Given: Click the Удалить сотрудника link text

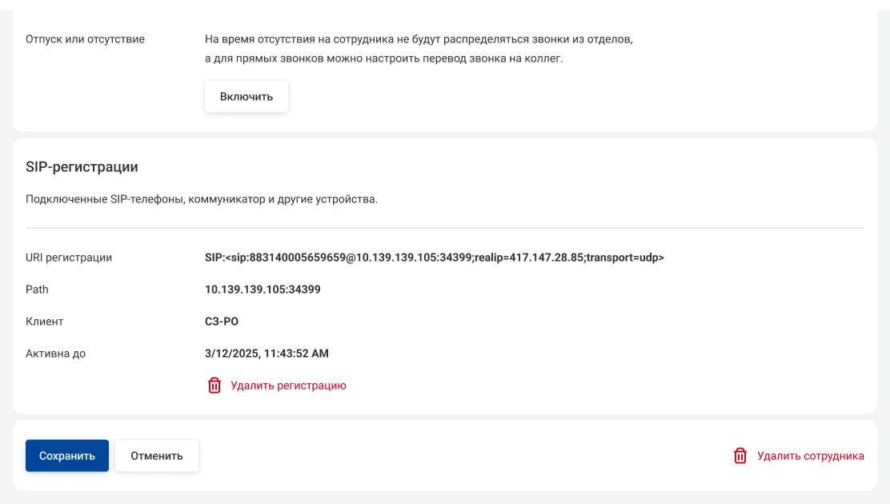Looking at the screenshot, I should [810, 456].
